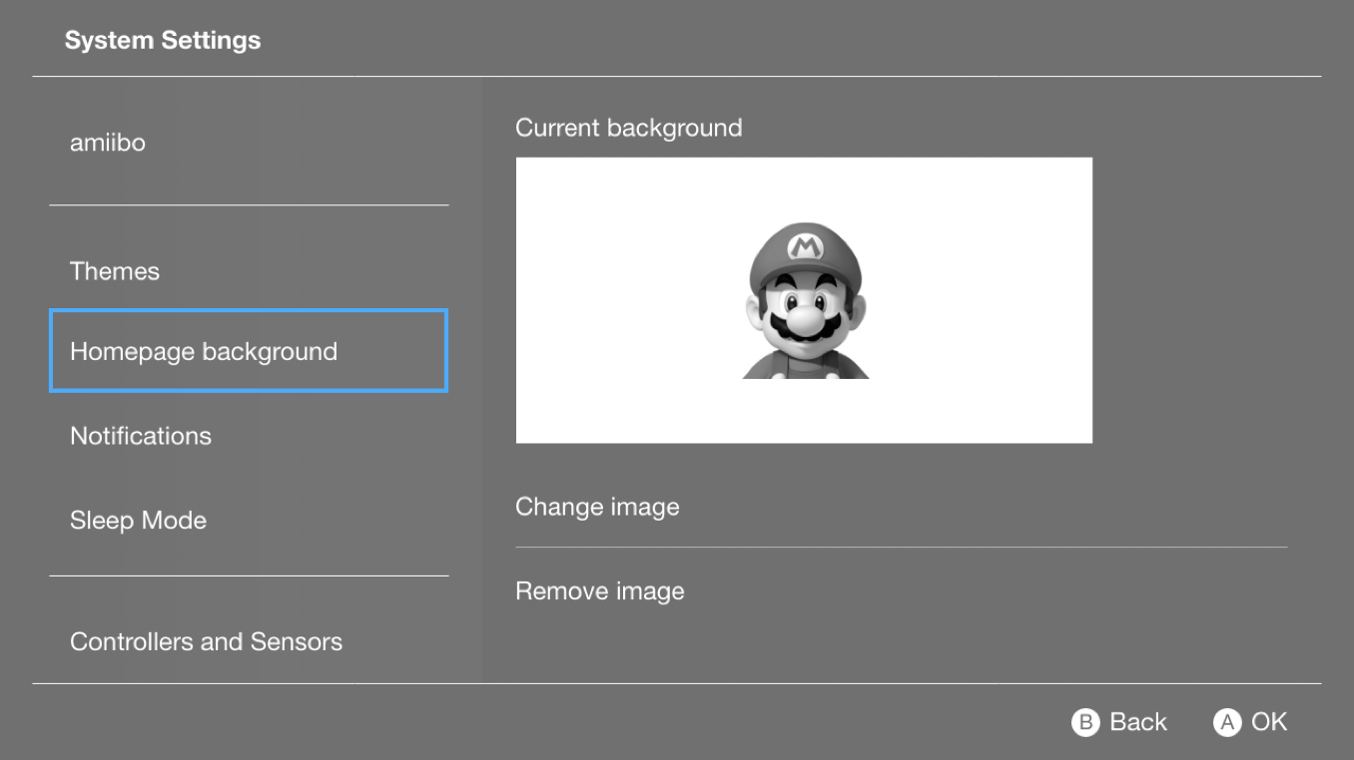The width and height of the screenshot is (1354, 760).
Task: Click the Back label in footer
Action: point(1138,722)
